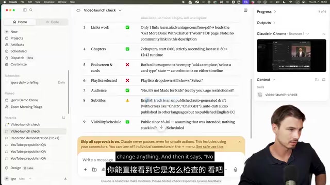Open the Window menu
Viewport: 330px width, 185px height.
(x=62, y=2)
